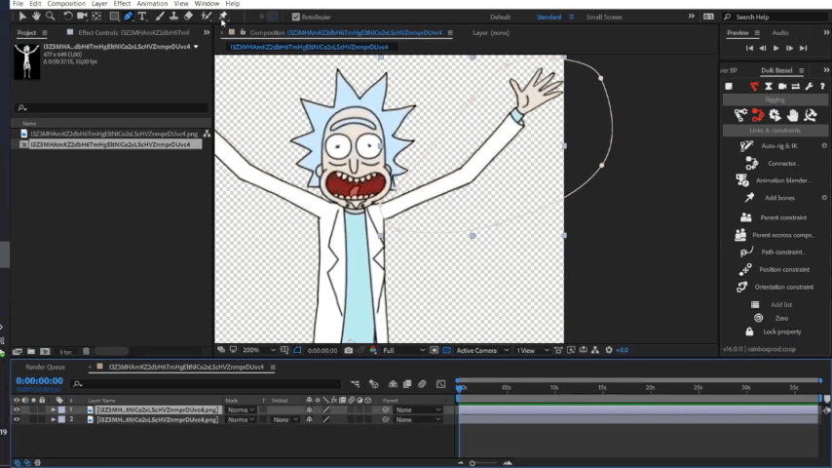The width and height of the screenshot is (832, 468).
Task: Select the Roto Brush tool
Action: pos(207,17)
